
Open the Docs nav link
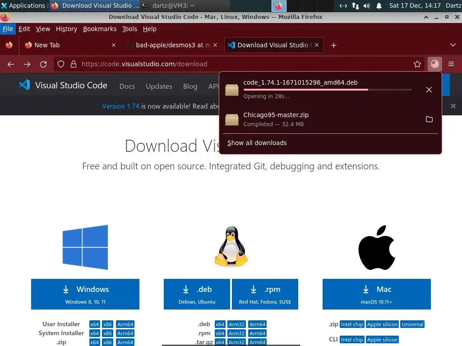pyautogui.click(x=127, y=86)
